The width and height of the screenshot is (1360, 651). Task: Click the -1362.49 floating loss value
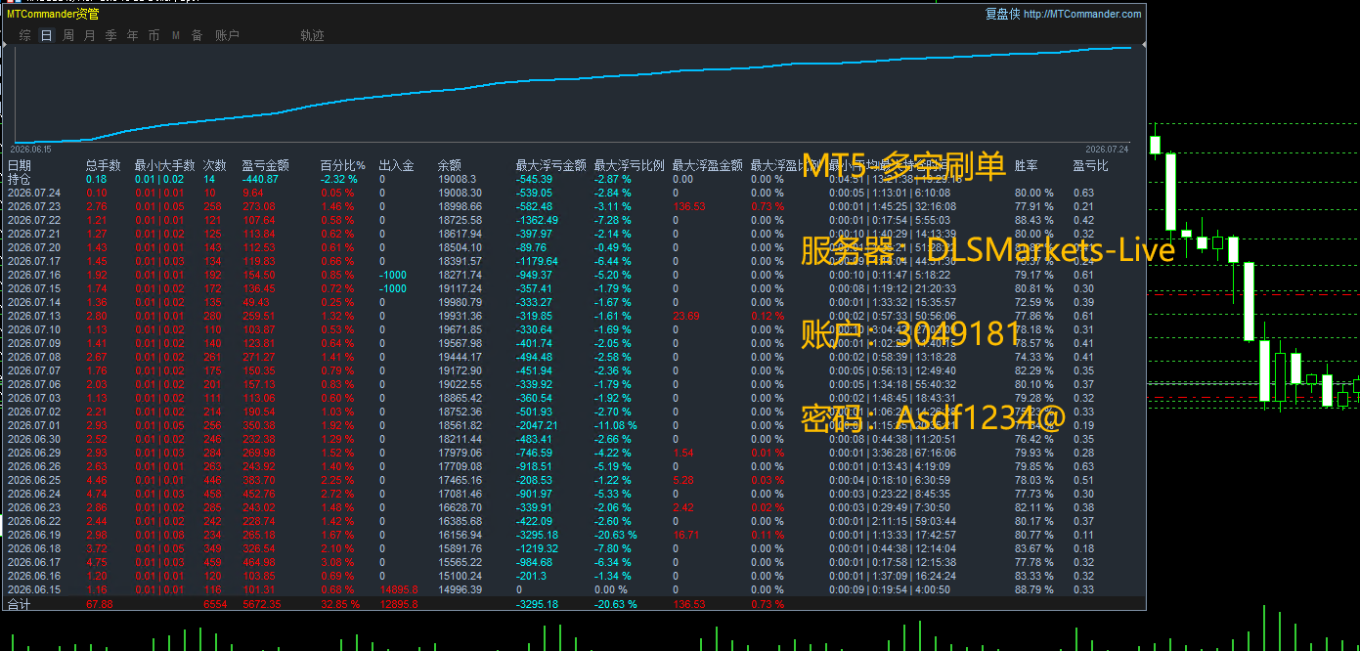click(537, 220)
